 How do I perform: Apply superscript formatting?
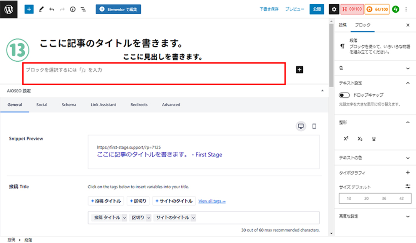click(x=346, y=139)
